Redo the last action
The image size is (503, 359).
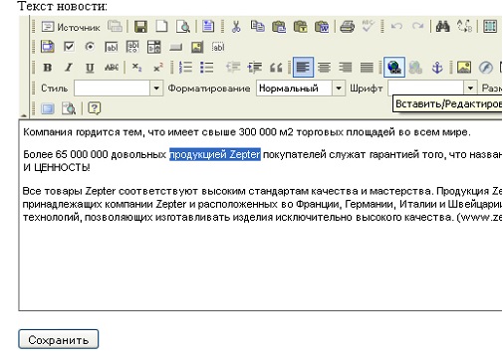click(417, 27)
